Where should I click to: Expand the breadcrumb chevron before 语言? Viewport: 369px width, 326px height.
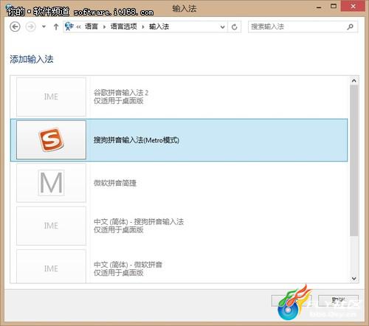click(78, 27)
